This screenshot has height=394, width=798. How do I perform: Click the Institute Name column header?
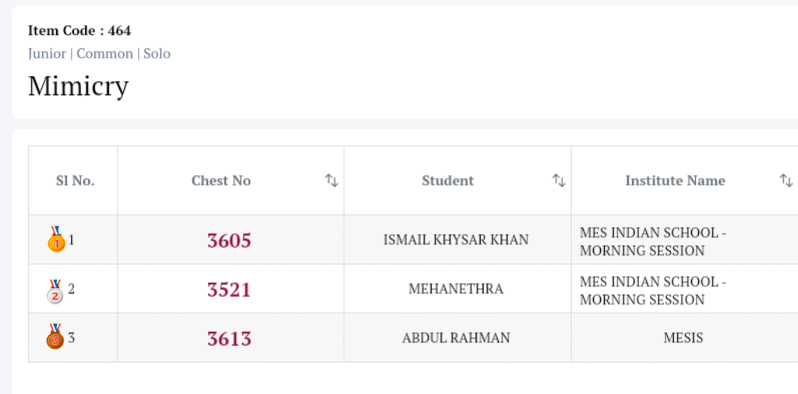tap(675, 181)
